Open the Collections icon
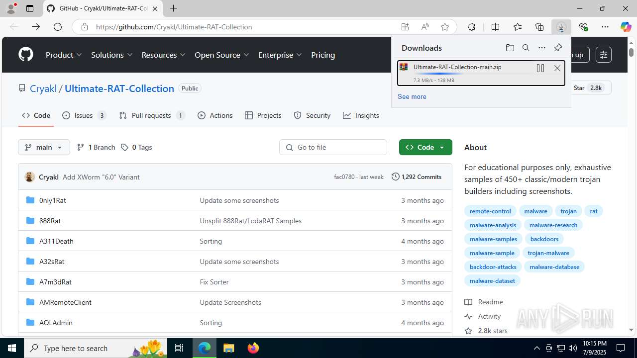This screenshot has height=358, width=637. coord(539,27)
